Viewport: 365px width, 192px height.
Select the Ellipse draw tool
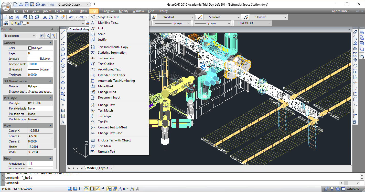pyautogui.click(x=63, y=82)
